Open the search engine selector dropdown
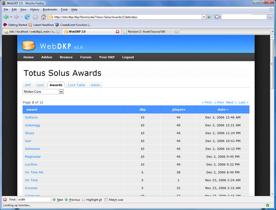The width and height of the screenshot is (276, 210). pos(217,17)
